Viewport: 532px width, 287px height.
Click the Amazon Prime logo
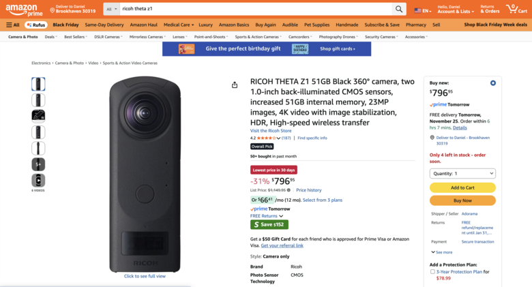(22, 9)
